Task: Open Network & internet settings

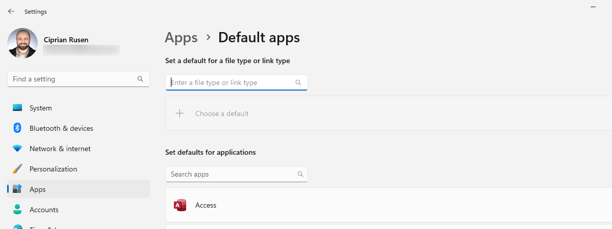Action: (79, 149)
